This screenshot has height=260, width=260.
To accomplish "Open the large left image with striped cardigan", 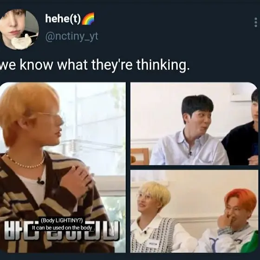I will [63, 167].
